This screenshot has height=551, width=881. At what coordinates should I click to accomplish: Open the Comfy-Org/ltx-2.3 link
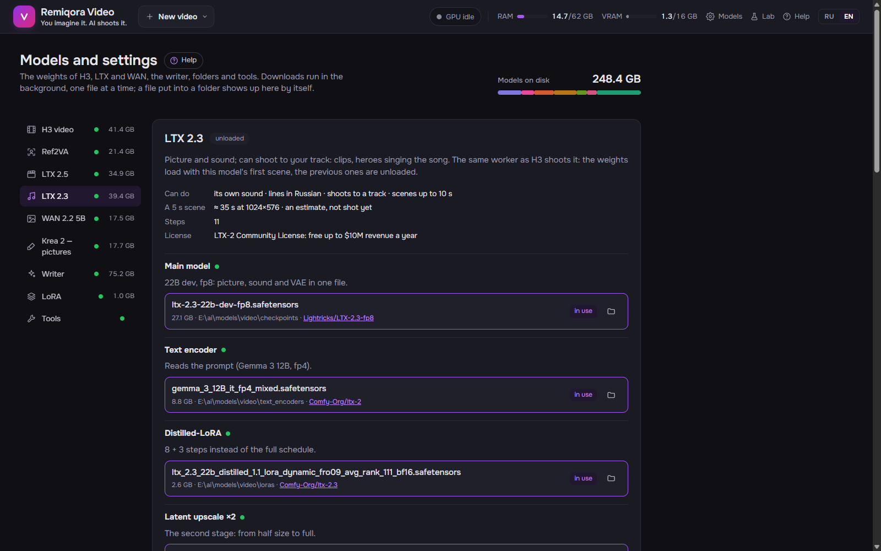[308, 485]
